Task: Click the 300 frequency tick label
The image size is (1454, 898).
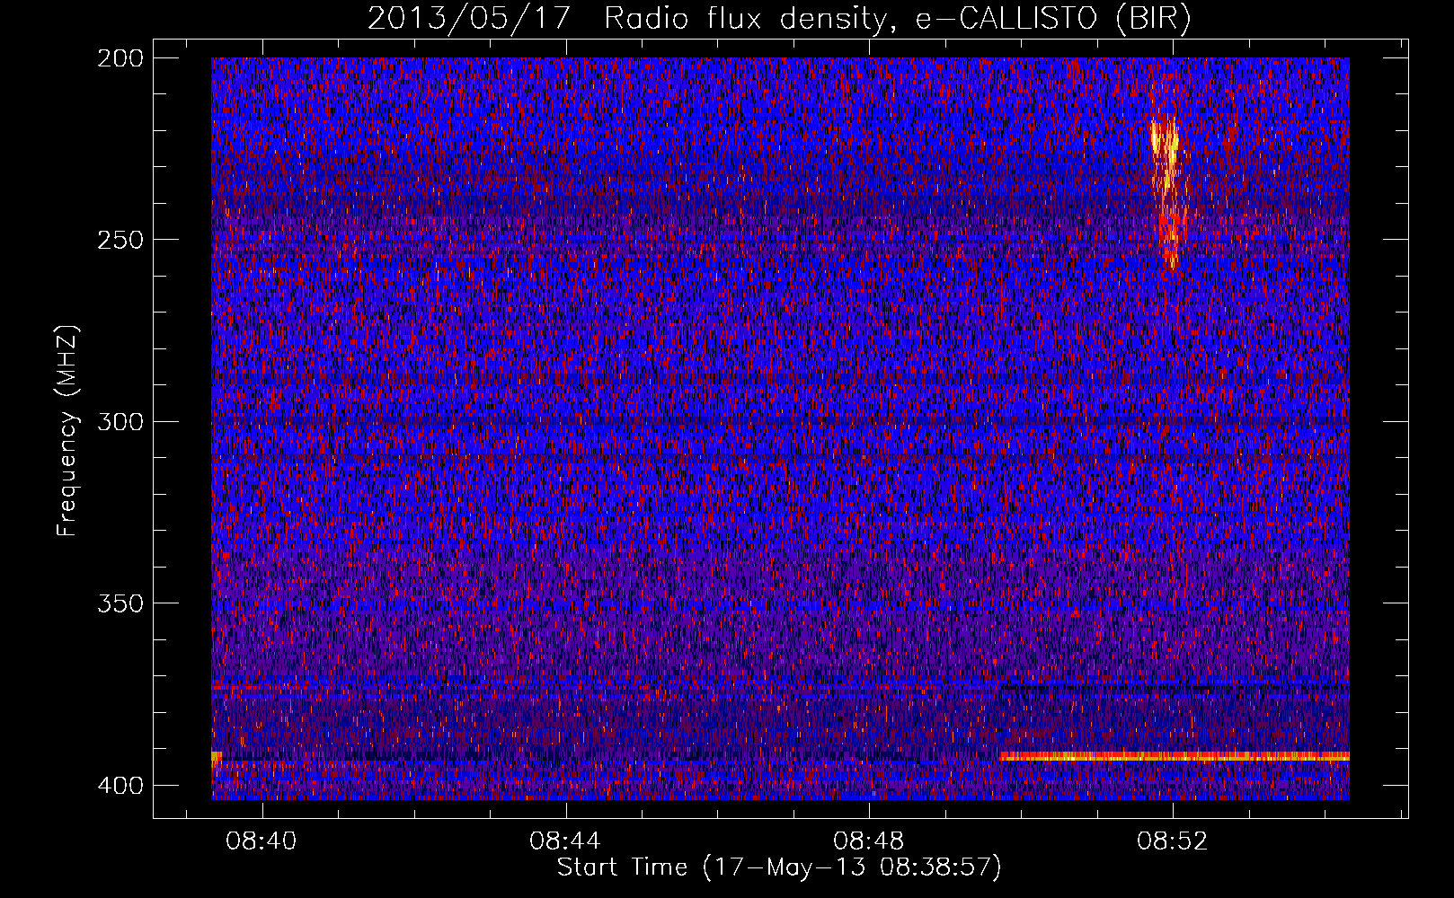Action: tap(120, 421)
